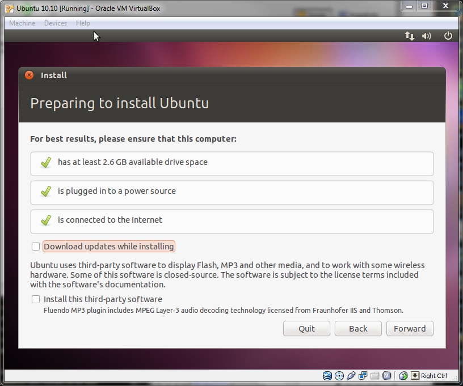
Task: Check Install this third-party software
Action: 36,299
